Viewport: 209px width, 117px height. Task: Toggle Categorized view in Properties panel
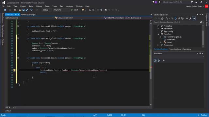click(x=155, y=61)
